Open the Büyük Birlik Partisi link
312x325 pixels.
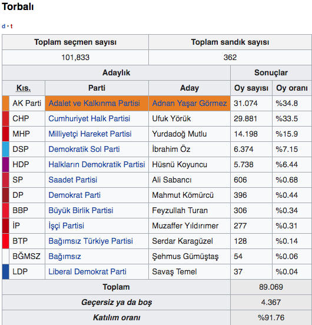(x=81, y=211)
